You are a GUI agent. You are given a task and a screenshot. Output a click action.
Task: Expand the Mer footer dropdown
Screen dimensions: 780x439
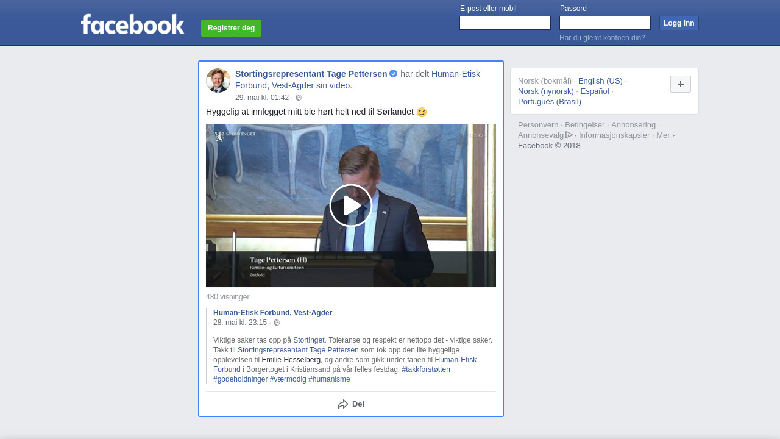click(665, 135)
